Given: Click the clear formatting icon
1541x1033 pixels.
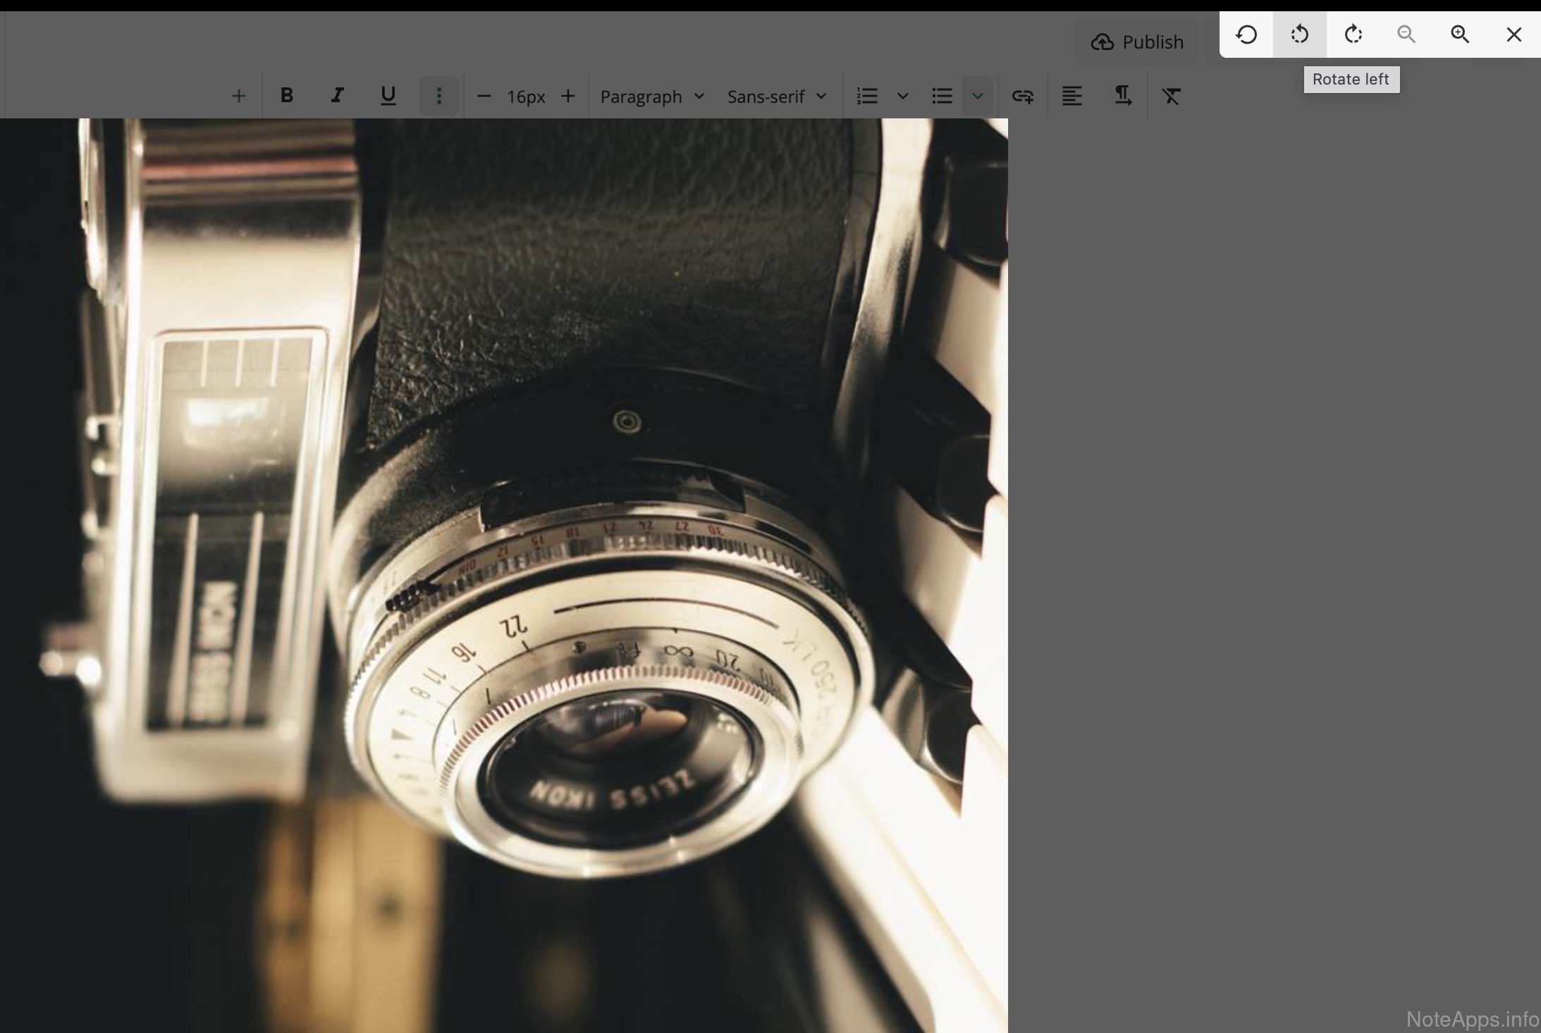Looking at the screenshot, I should (1171, 96).
